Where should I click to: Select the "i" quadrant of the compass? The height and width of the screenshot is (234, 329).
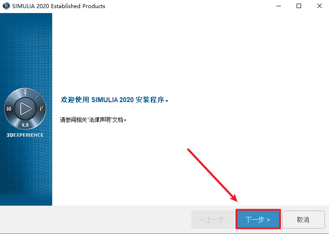(x=41, y=108)
